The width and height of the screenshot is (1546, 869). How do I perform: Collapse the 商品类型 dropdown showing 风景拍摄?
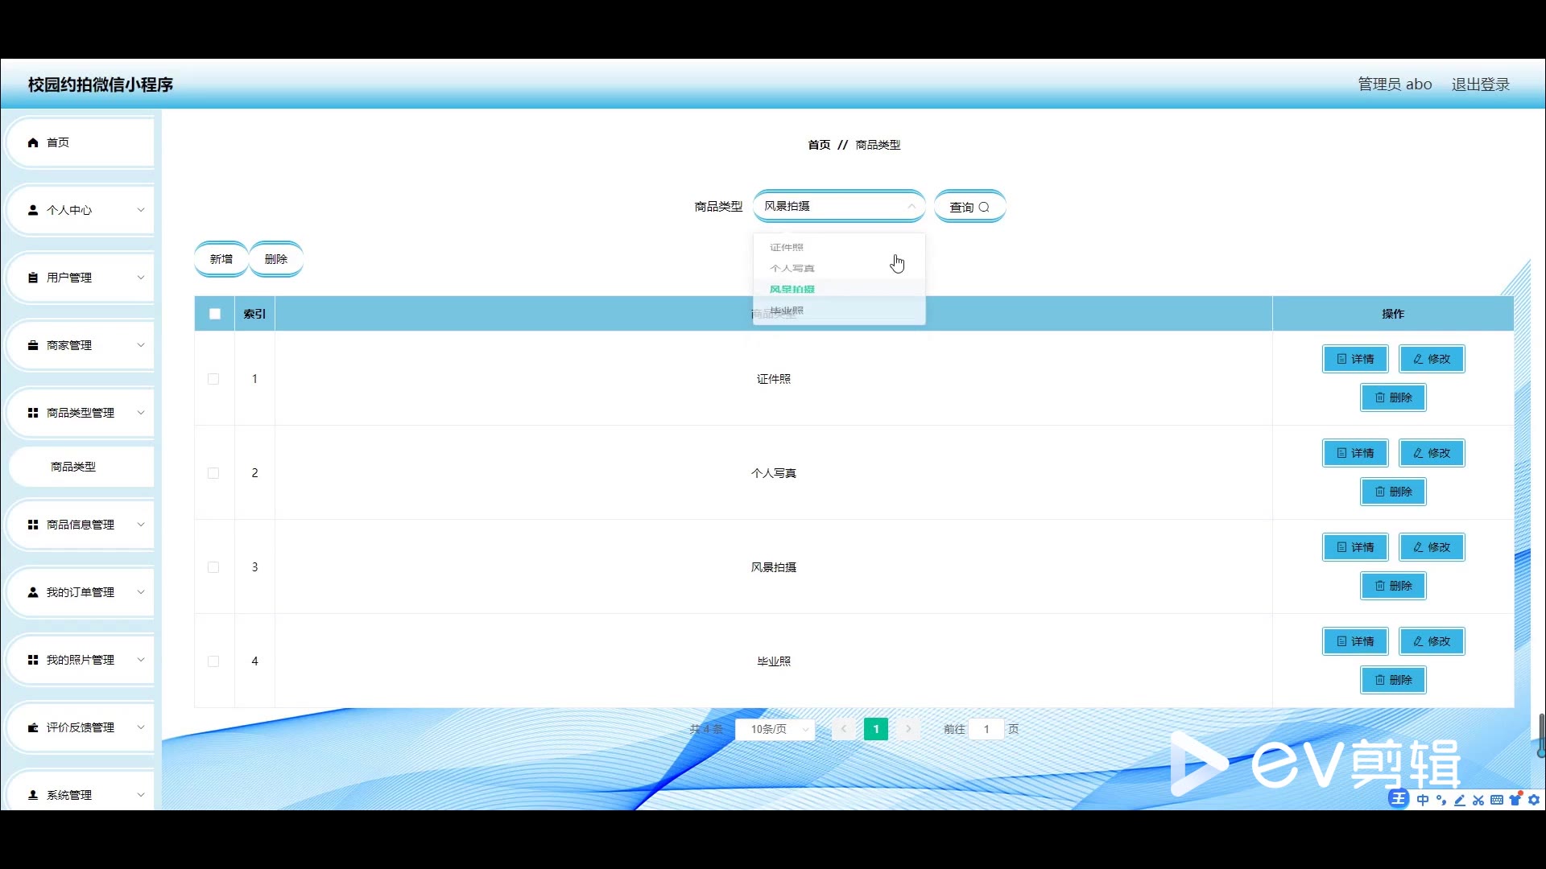pyautogui.click(x=911, y=206)
